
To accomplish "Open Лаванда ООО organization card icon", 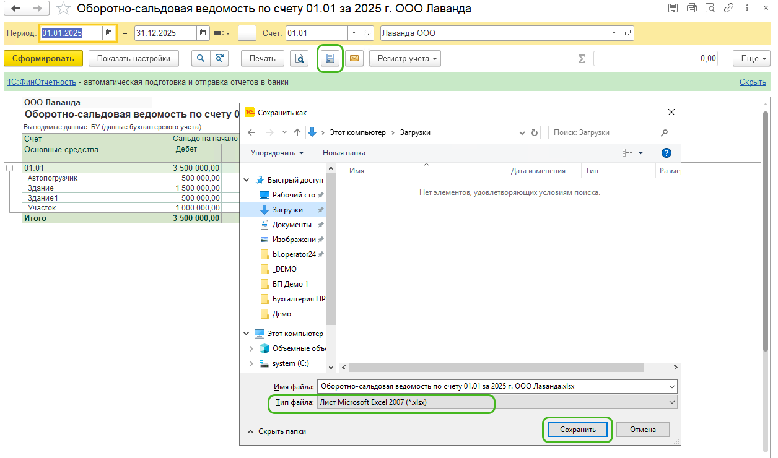I will click(628, 33).
